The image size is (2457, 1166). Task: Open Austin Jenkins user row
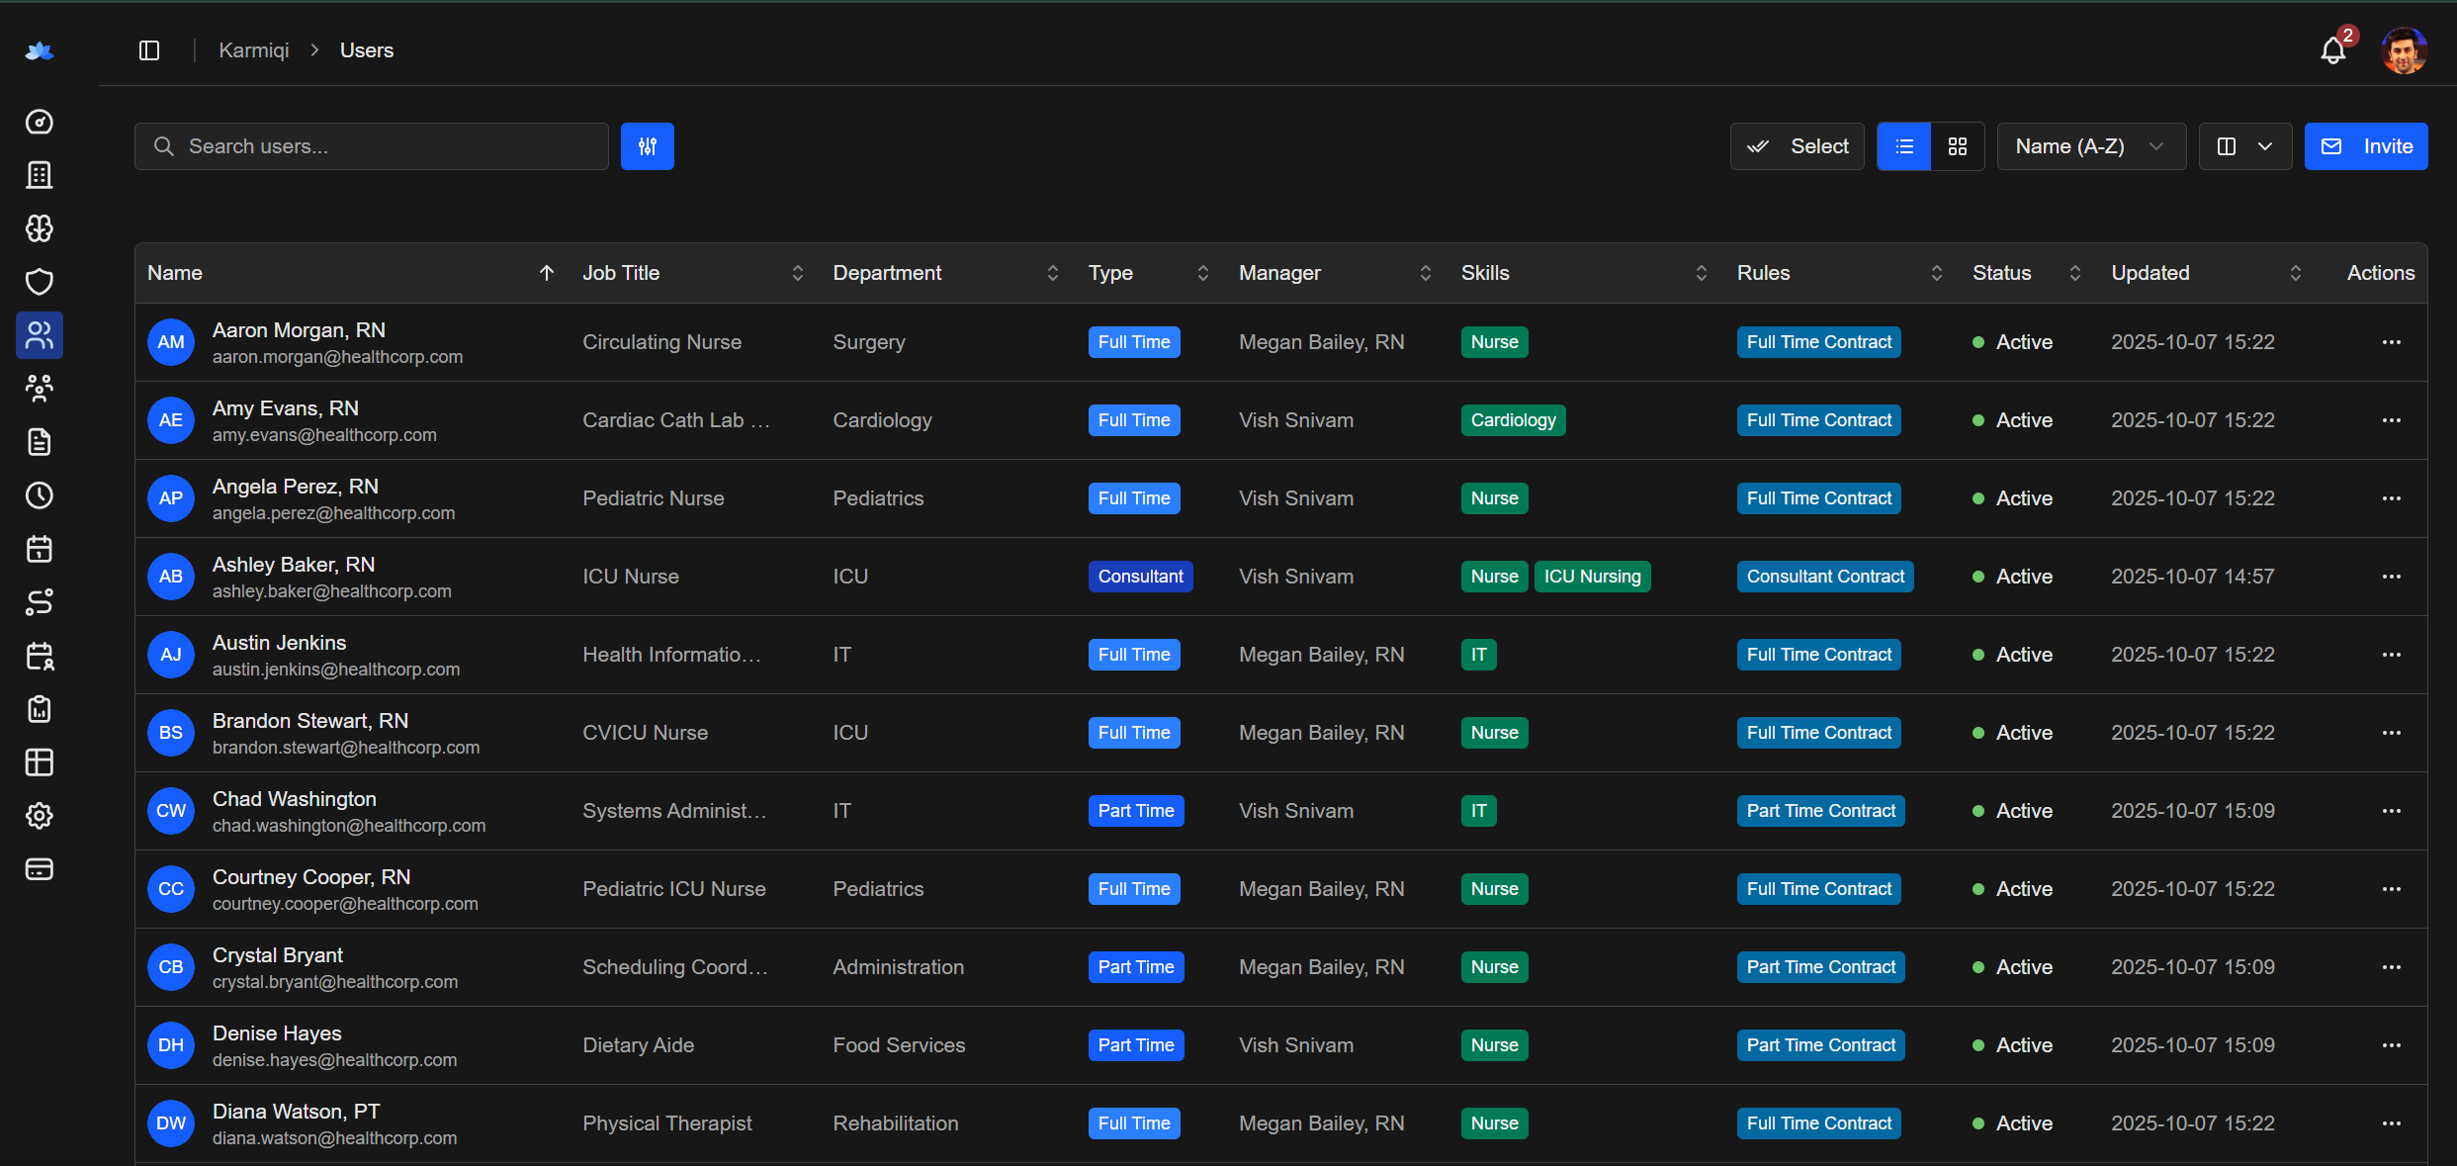coord(1281,655)
